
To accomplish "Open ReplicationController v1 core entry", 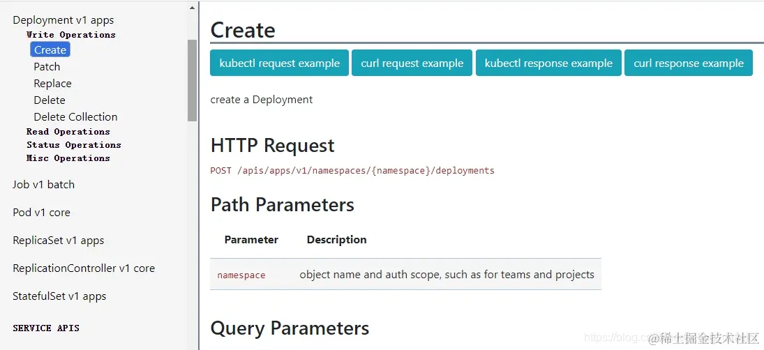I will coord(84,268).
